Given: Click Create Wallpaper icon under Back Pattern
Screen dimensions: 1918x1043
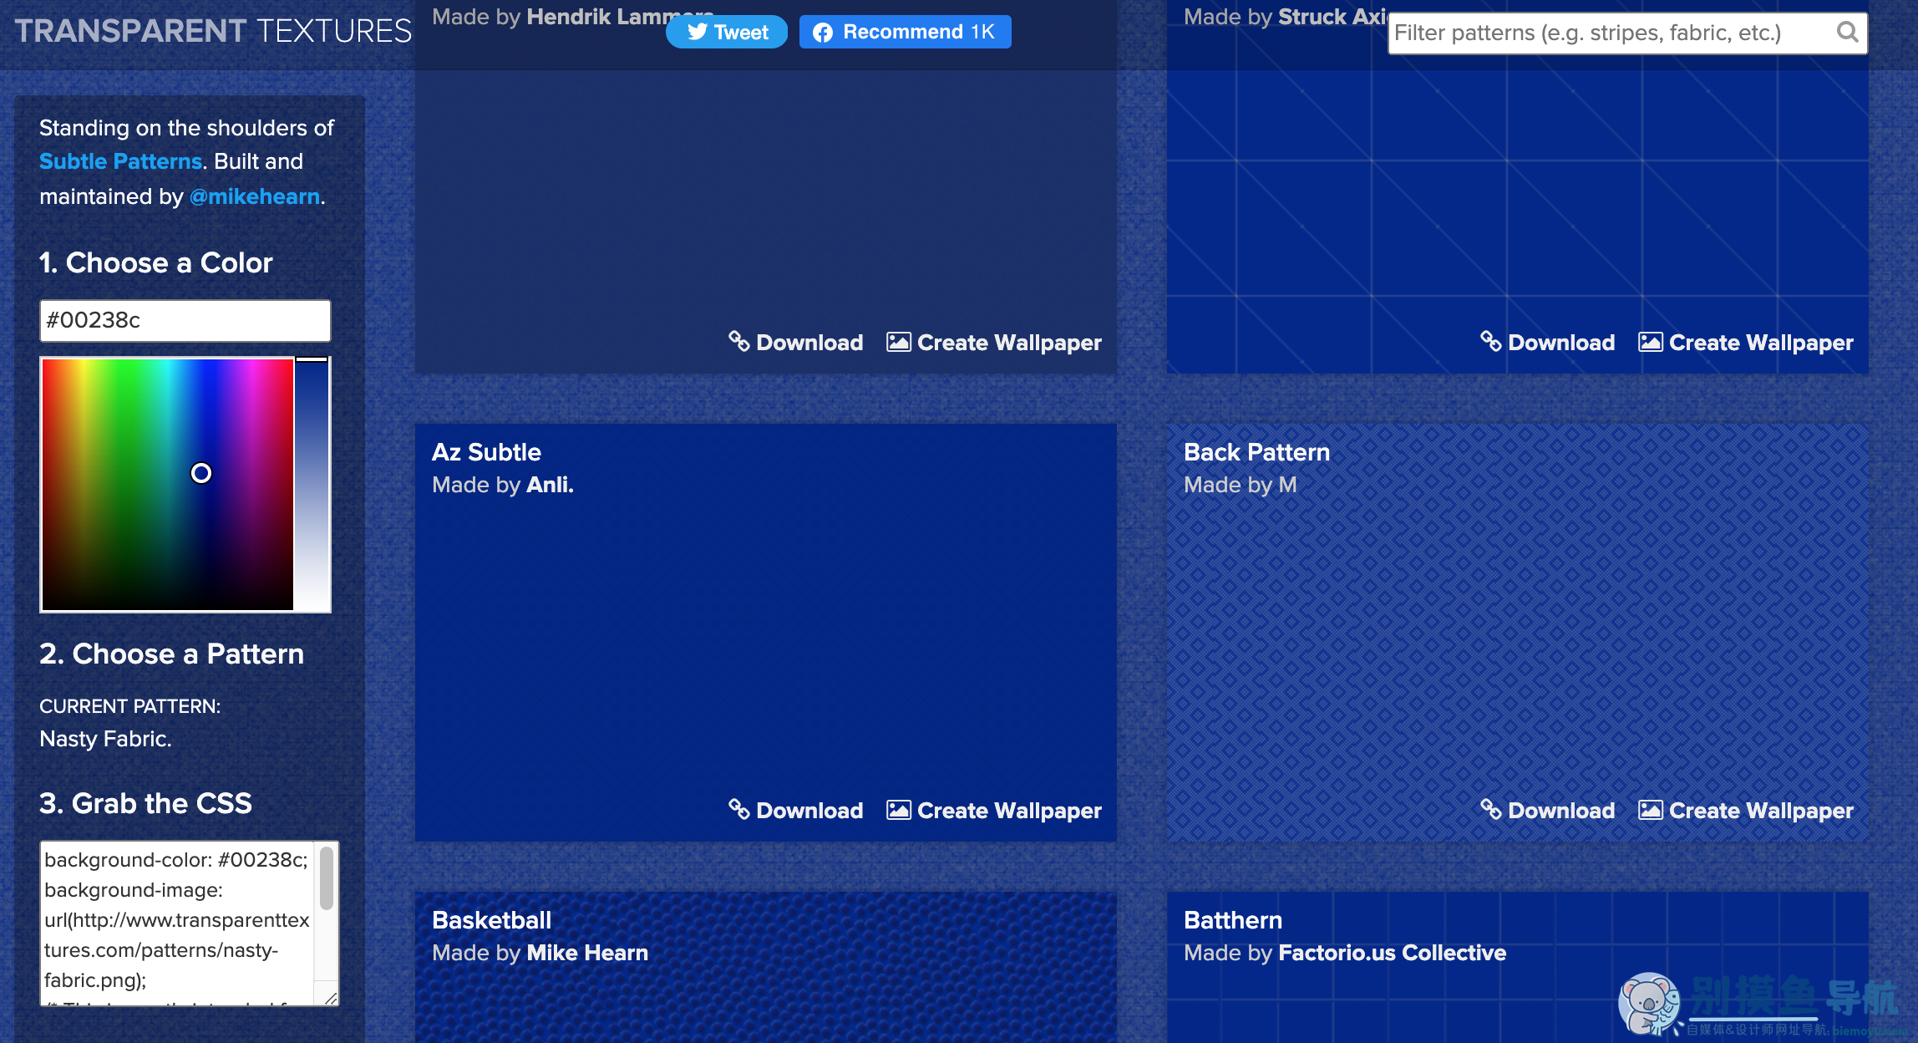Looking at the screenshot, I should pyautogui.click(x=1650, y=810).
